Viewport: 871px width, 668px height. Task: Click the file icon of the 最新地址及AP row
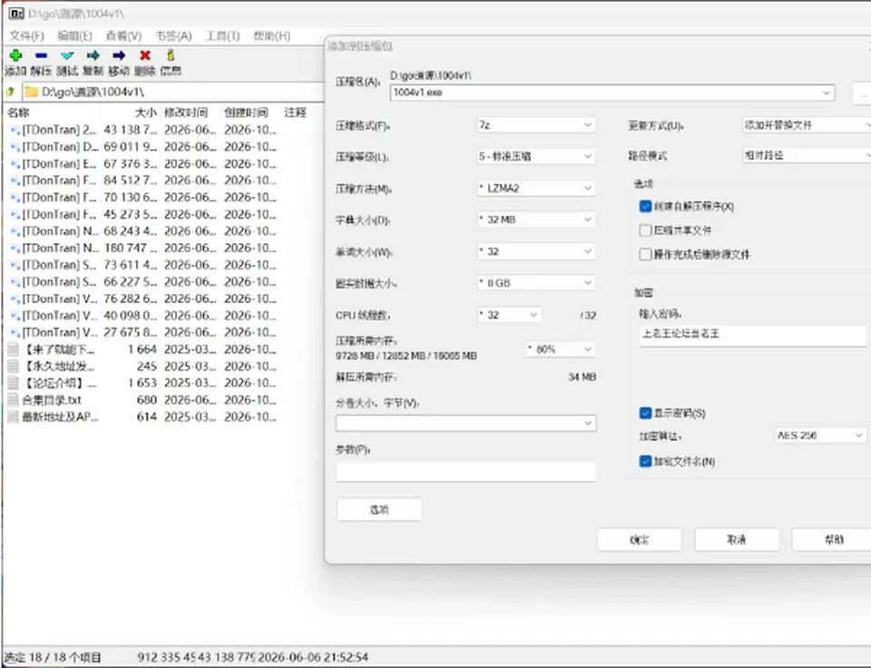13,417
